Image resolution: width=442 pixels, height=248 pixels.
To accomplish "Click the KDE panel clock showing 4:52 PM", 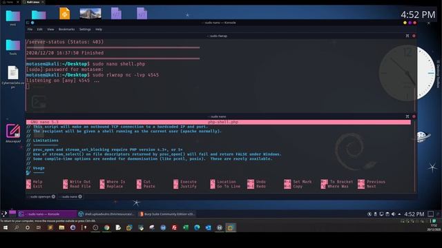I will pyautogui.click(x=414, y=214).
